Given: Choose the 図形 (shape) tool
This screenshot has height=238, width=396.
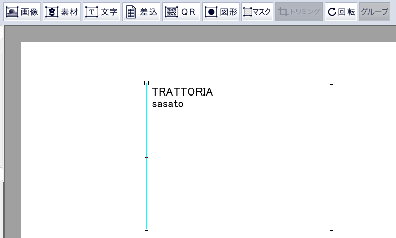Looking at the screenshot, I should click(x=221, y=12).
